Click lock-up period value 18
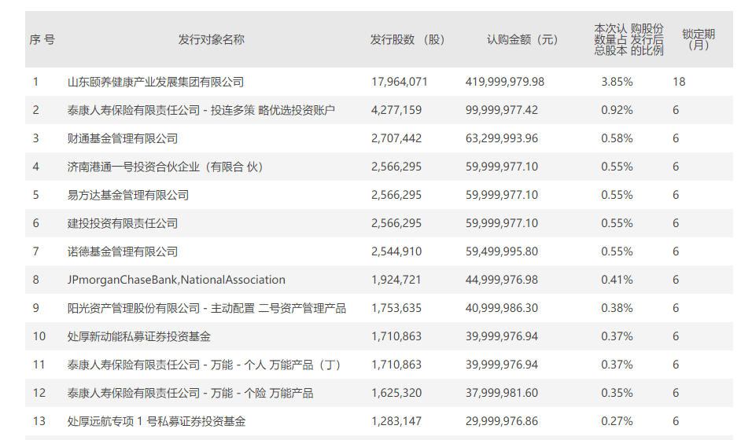752x440 pixels. [679, 82]
